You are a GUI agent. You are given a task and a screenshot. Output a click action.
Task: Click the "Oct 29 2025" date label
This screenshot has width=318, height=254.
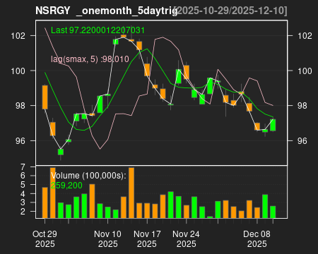(x=45, y=239)
